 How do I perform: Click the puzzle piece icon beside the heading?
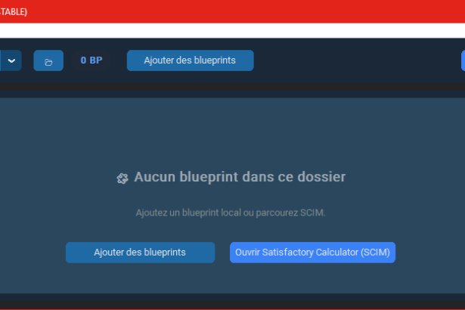click(122, 178)
